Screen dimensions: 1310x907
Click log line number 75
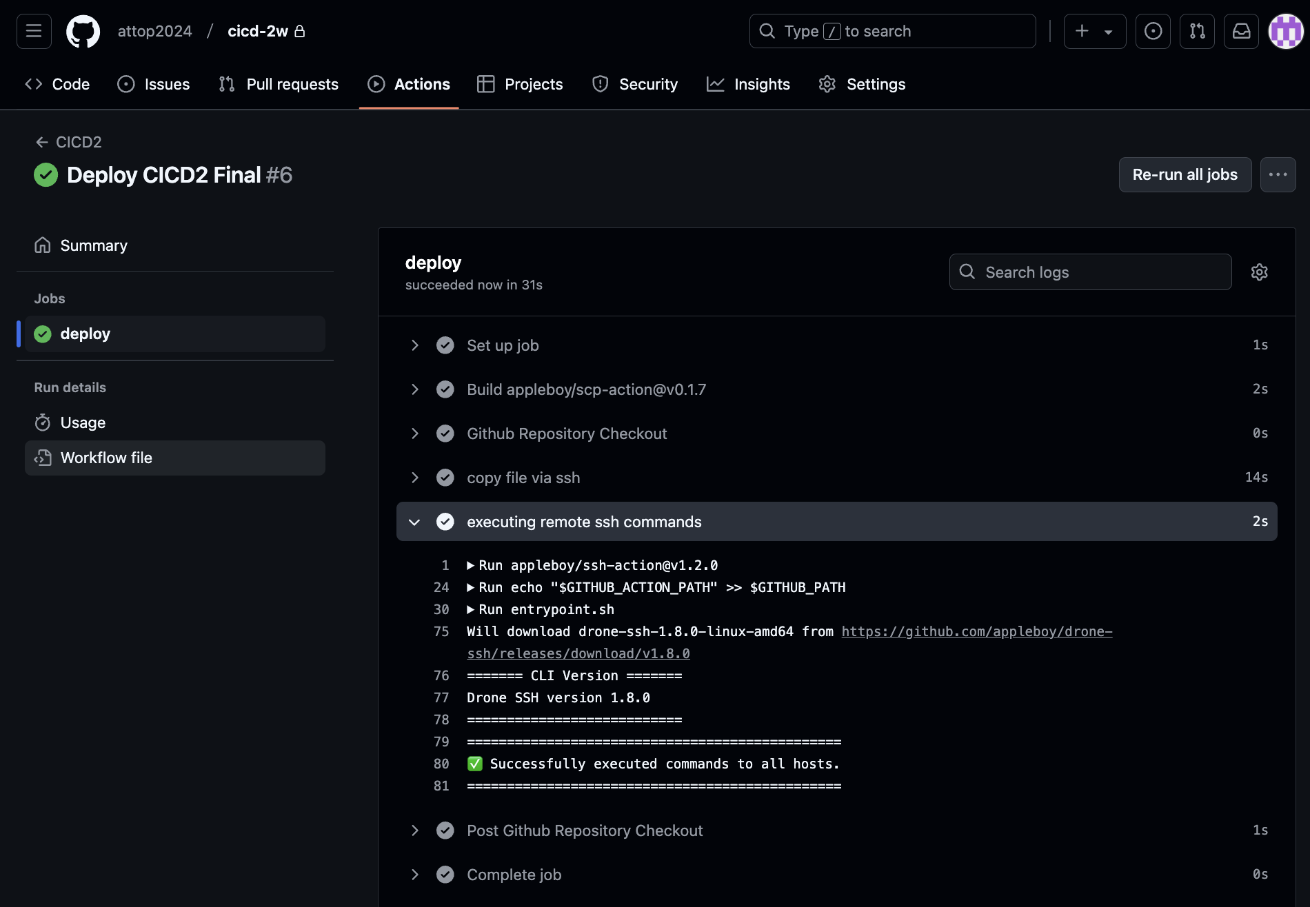pyautogui.click(x=441, y=631)
